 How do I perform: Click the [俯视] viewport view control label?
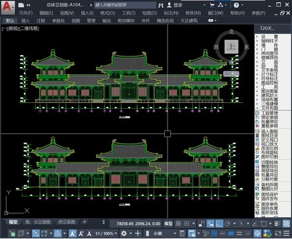click(13, 29)
